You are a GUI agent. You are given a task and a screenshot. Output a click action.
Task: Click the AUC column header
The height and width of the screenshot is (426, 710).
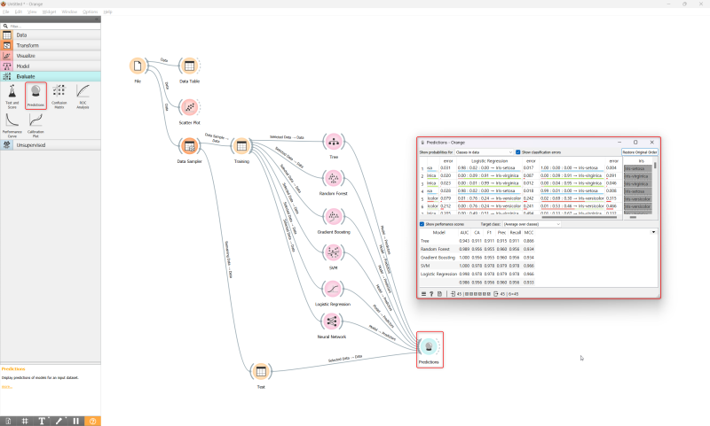click(464, 233)
